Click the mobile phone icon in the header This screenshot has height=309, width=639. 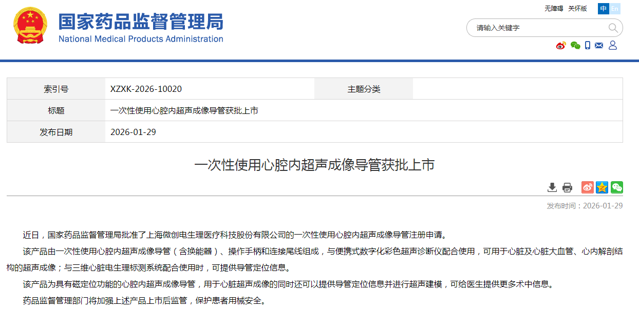click(587, 46)
